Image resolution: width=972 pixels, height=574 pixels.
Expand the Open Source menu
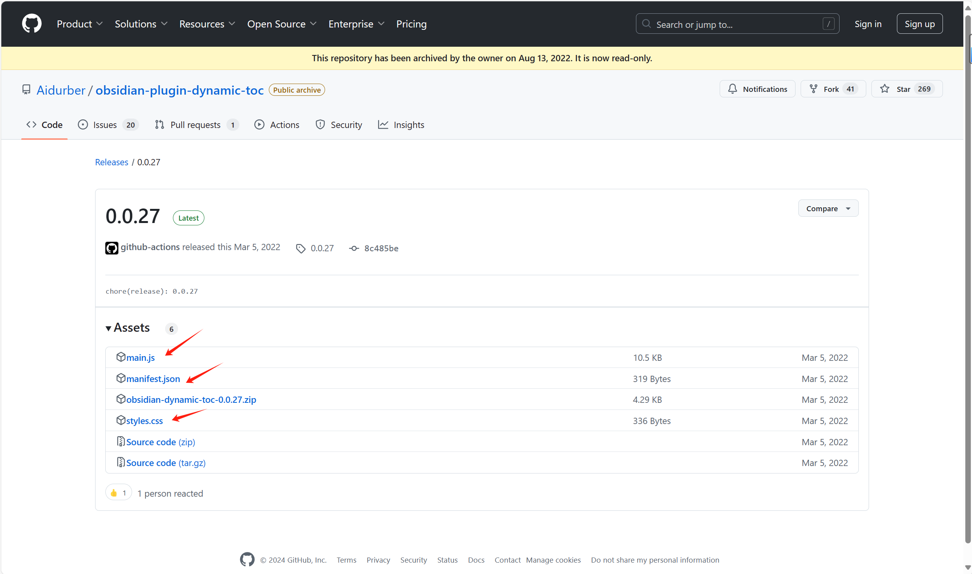(281, 24)
